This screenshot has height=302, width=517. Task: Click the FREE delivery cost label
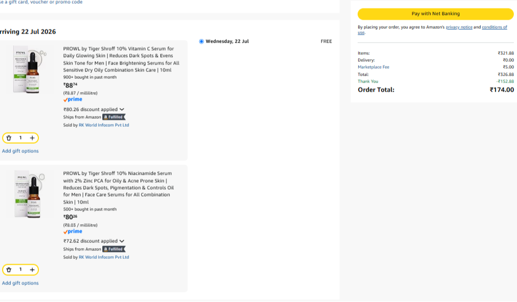point(326,42)
